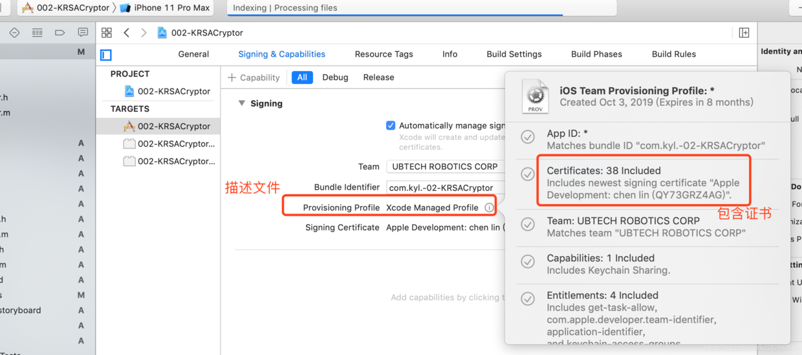Image resolution: width=802 pixels, height=355 pixels.
Task: Click the TARGETS section header
Action: (130, 109)
